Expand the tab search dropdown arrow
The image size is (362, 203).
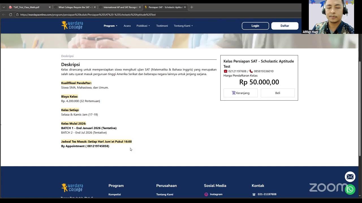tap(4, 7)
